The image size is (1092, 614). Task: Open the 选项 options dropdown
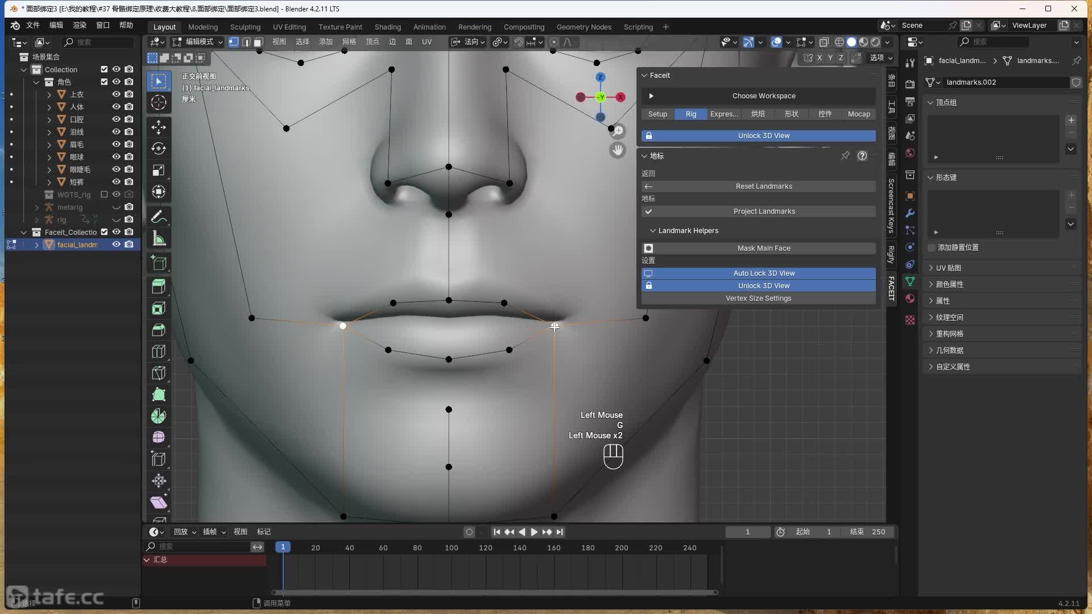point(881,58)
